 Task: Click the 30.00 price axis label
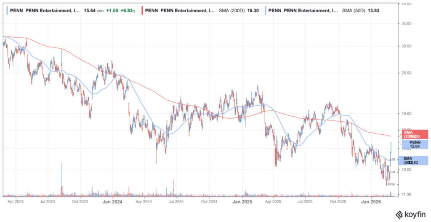coord(406,46)
